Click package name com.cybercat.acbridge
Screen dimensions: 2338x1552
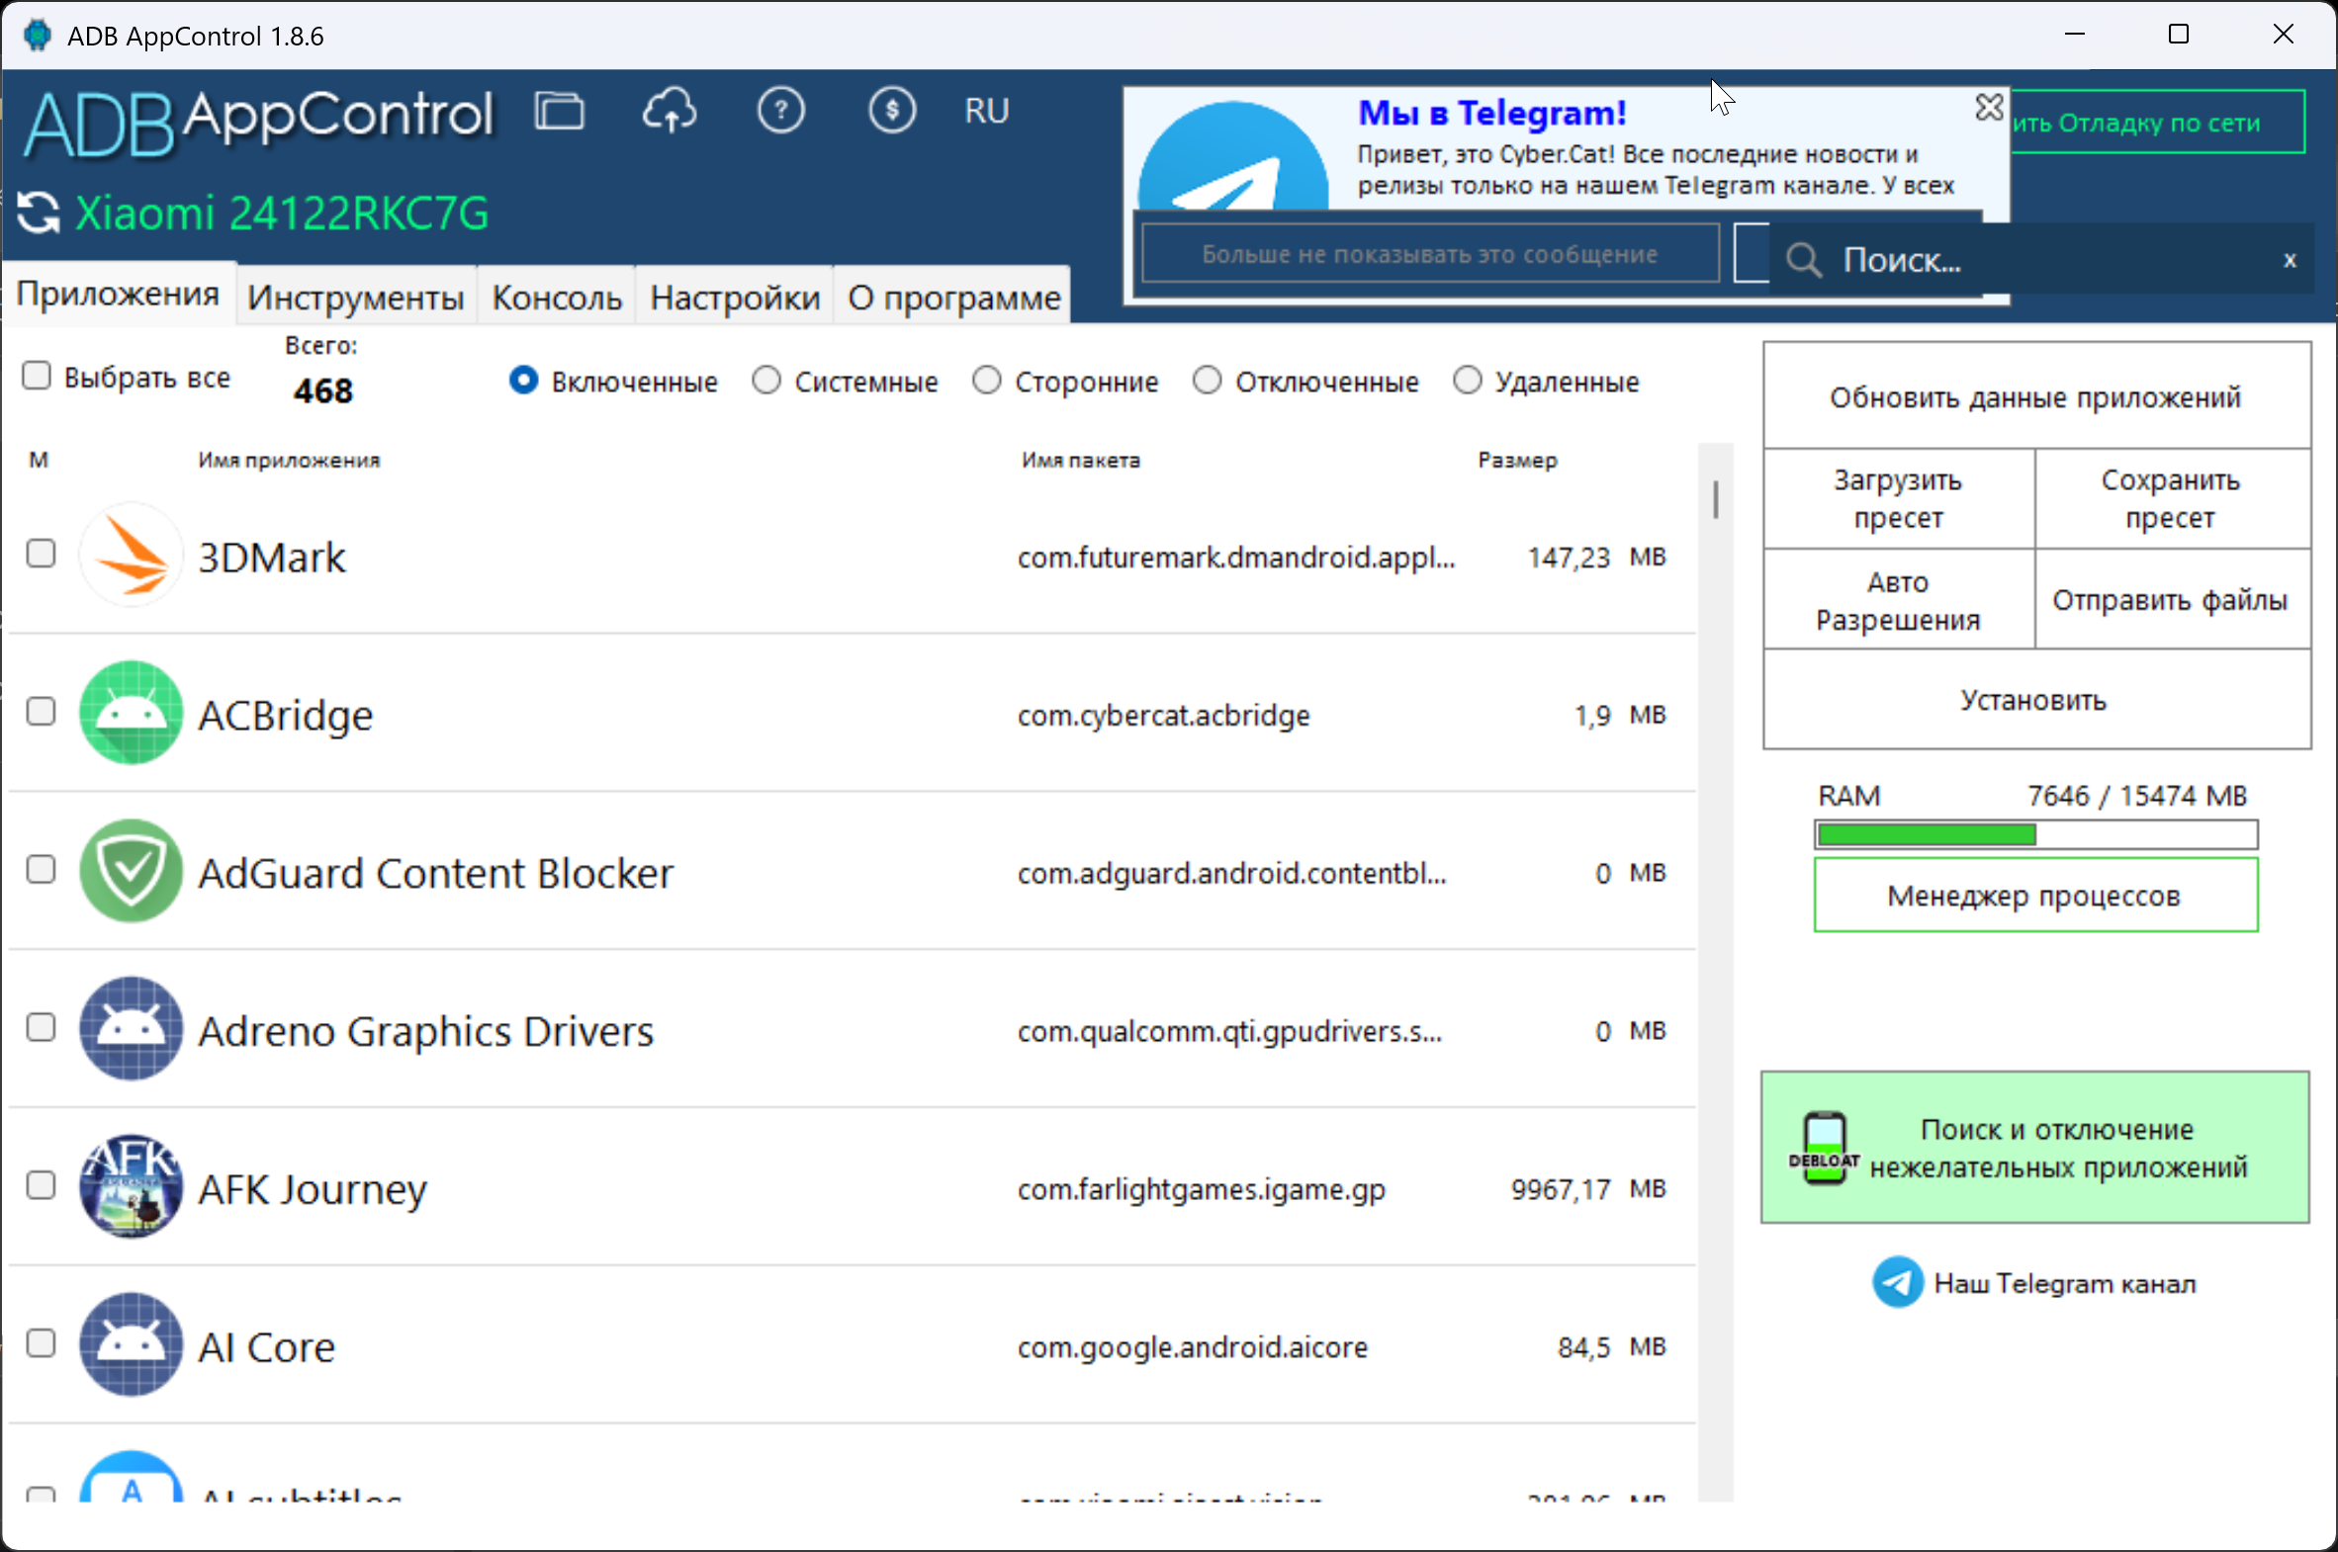coord(1163,715)
